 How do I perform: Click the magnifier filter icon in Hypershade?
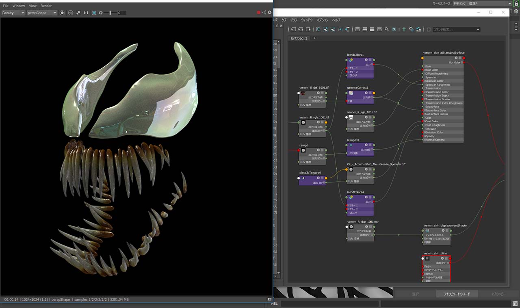click(x=387, y=29)
